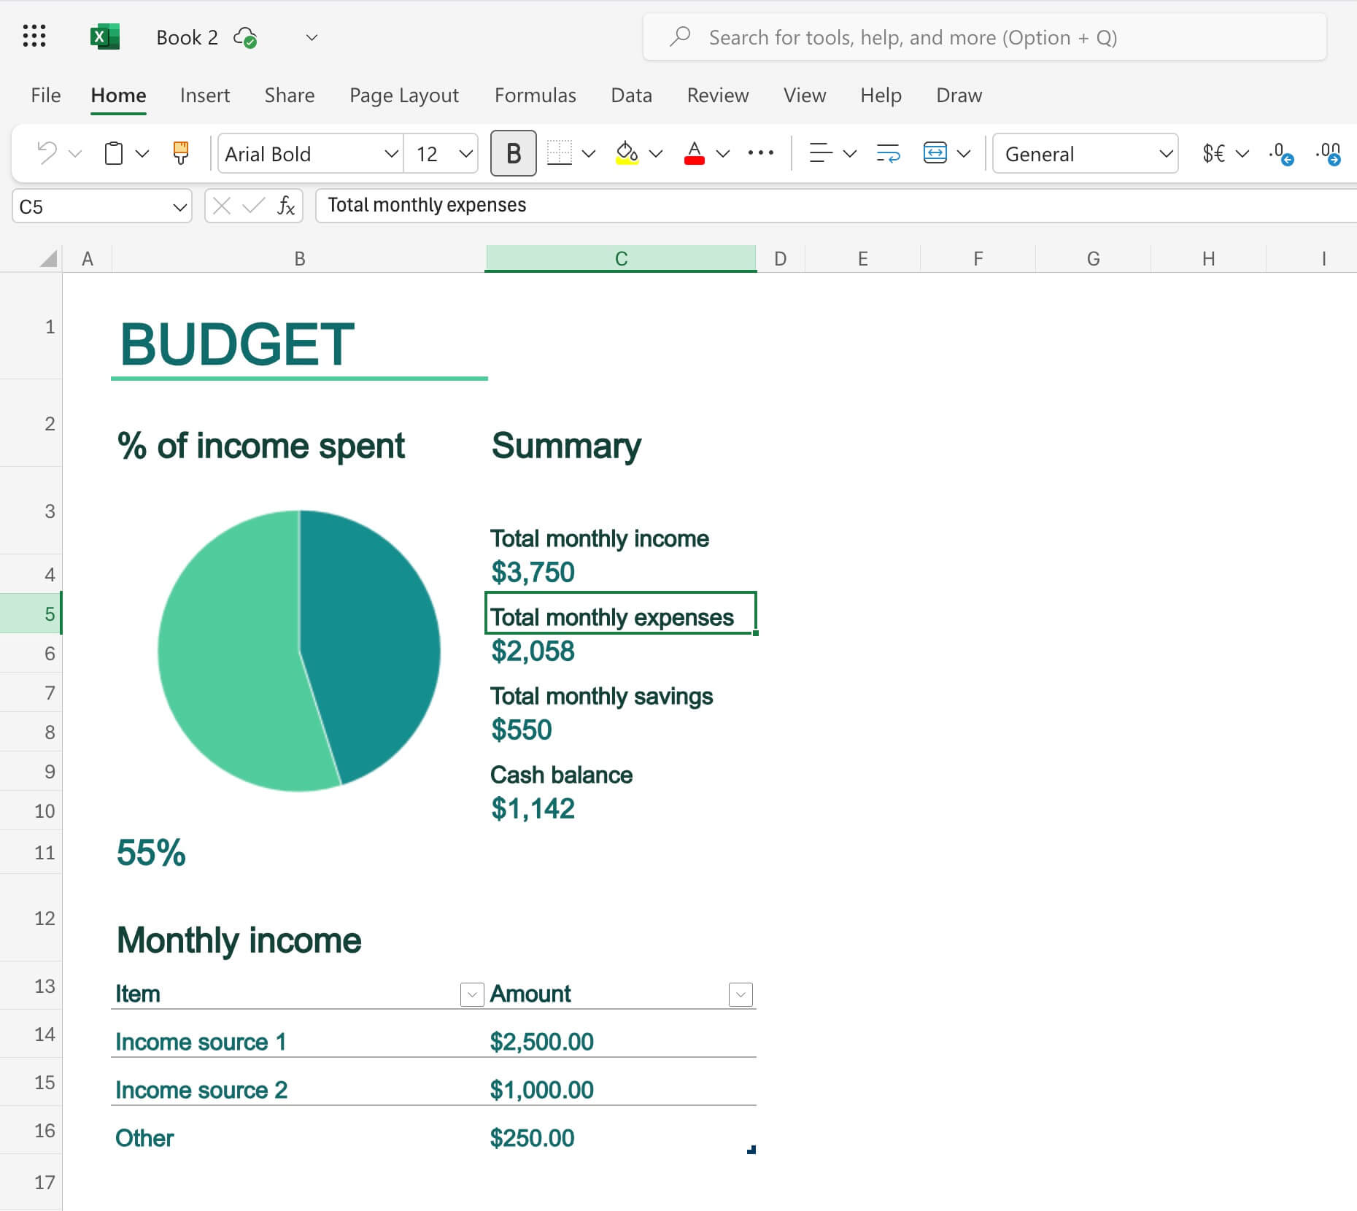
Task: Open the app launcher grid icon
Action: 34,36
